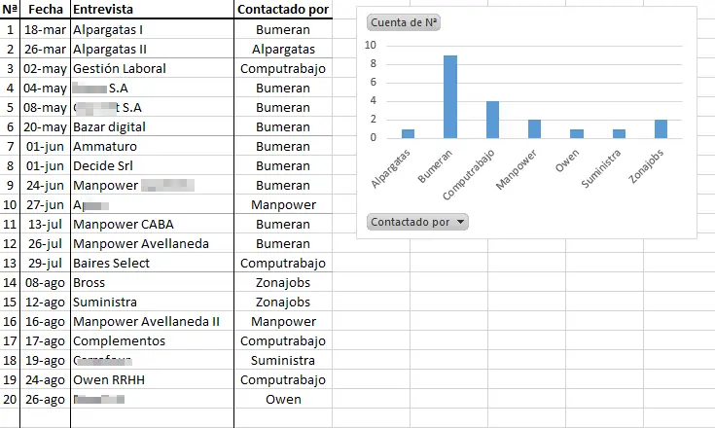Viewport: 715px width, 428px height.
Task: Open the Contactado por chart filter dropdown
Action: (418, 222)
